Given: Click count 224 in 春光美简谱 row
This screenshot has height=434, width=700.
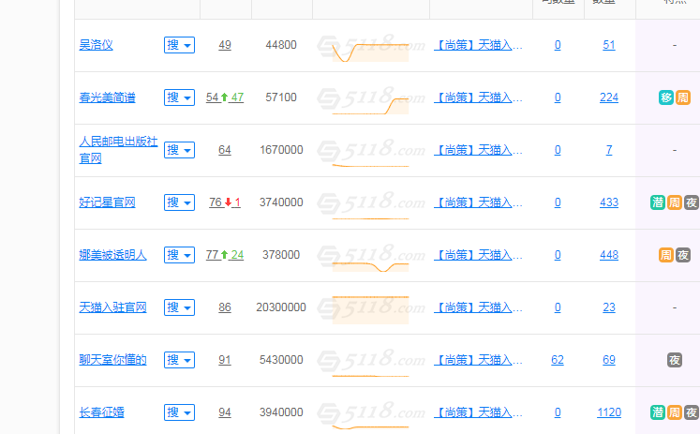Looking at the screenshot, I should pyautogui.click(x=609, y=97).
